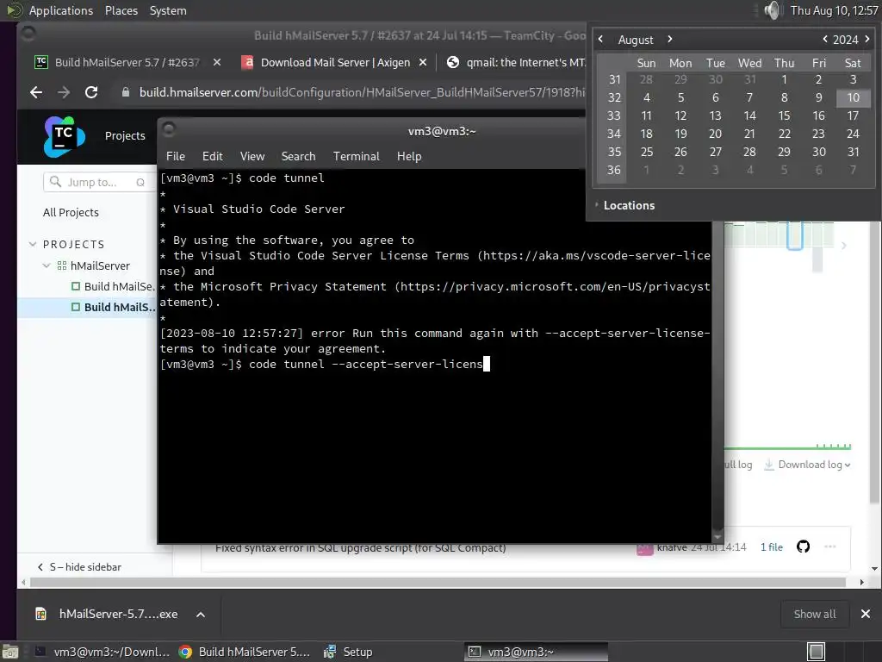The image size is (882, 662).
Task: Select August 29 in calendar
Action: click(784, 152)
